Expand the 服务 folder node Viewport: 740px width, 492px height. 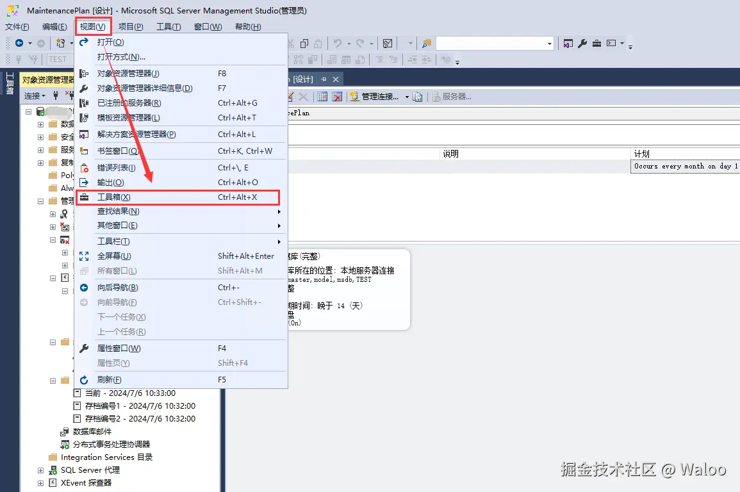pos(40,150)
